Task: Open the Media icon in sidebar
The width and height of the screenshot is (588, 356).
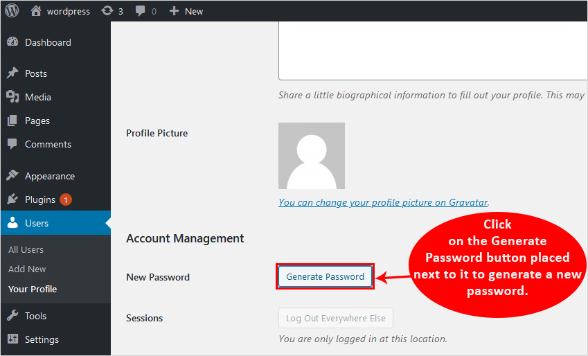Action: [12, 97]
